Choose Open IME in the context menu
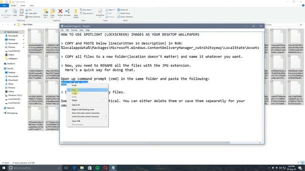Image resolution: width=305 pixels, height=171 pixels. tap(88, 121)
